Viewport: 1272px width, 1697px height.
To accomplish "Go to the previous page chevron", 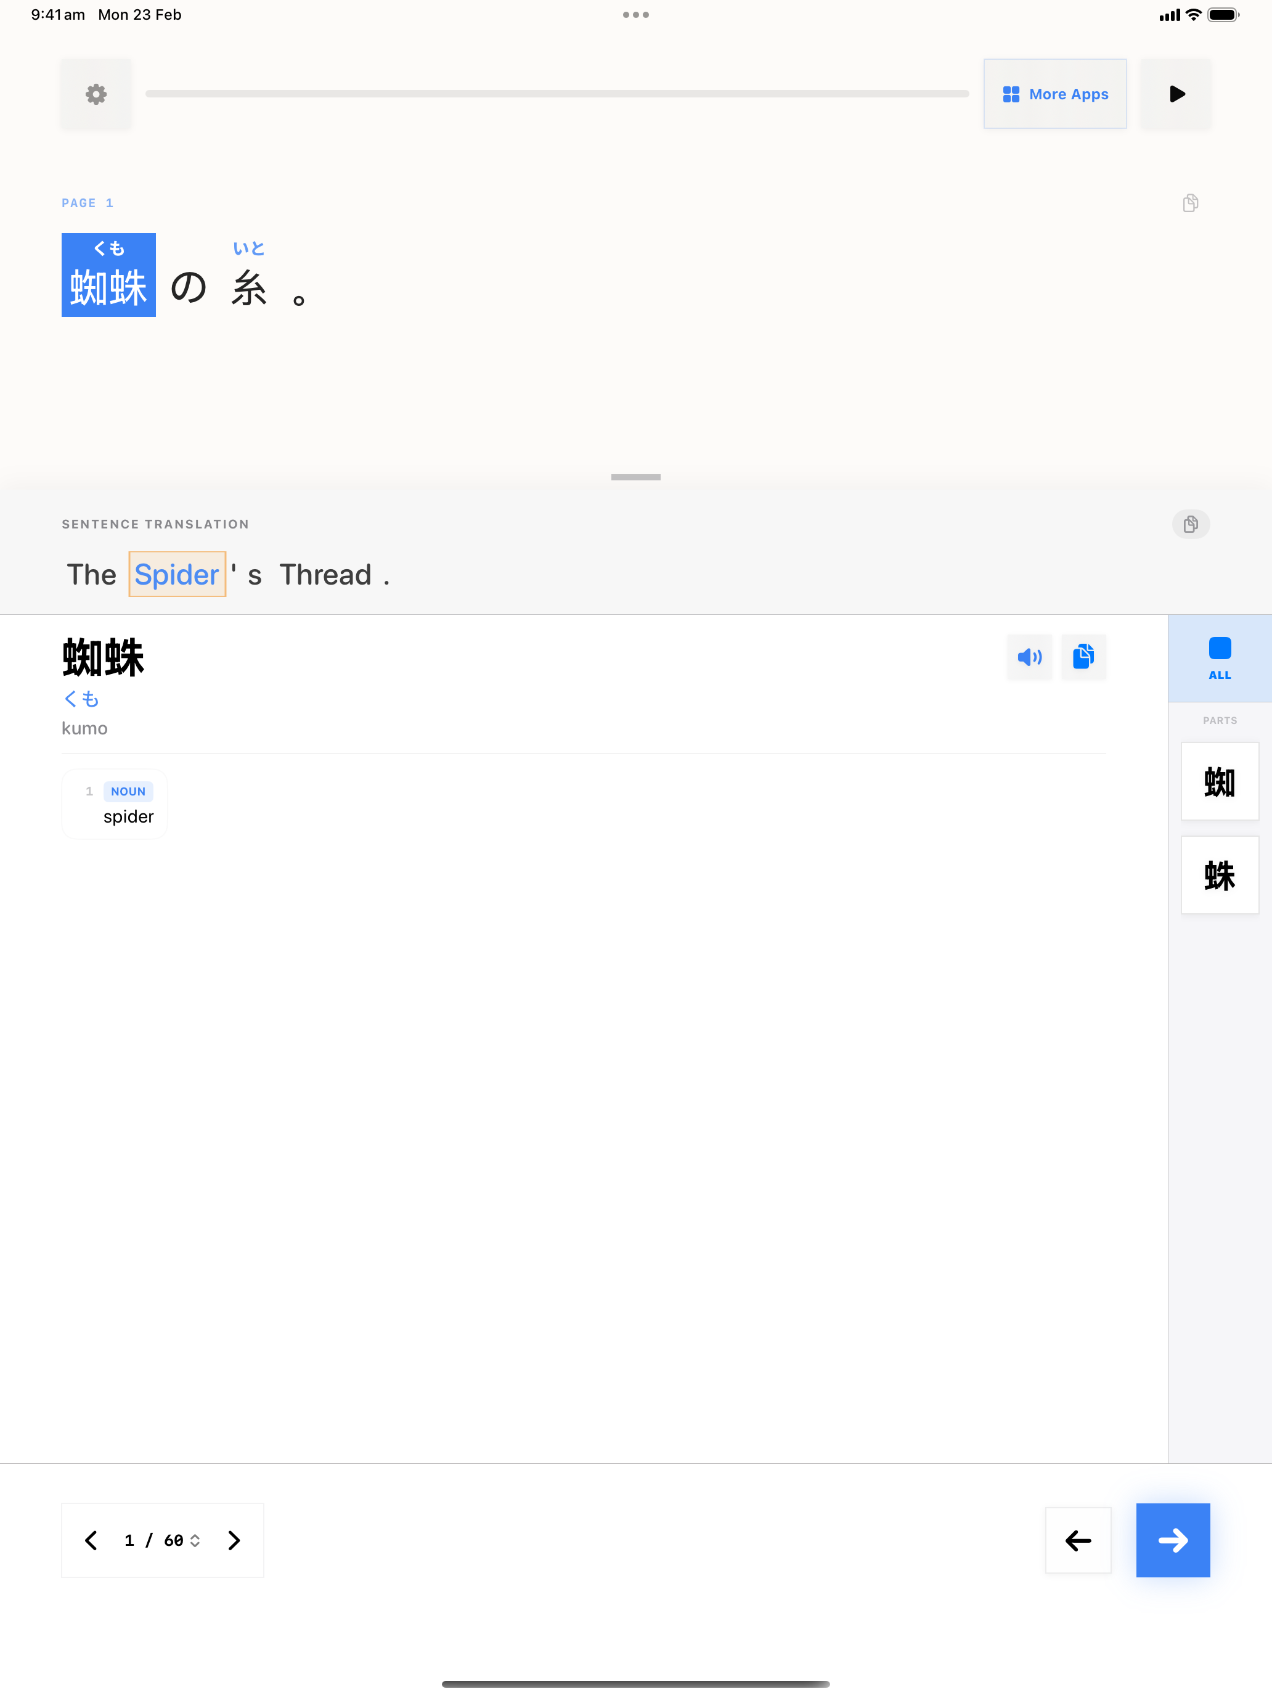I will [x=91, y=1540].
